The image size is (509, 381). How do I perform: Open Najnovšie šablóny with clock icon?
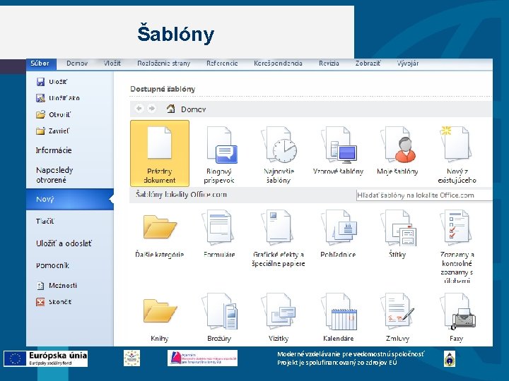coord(279,153)
